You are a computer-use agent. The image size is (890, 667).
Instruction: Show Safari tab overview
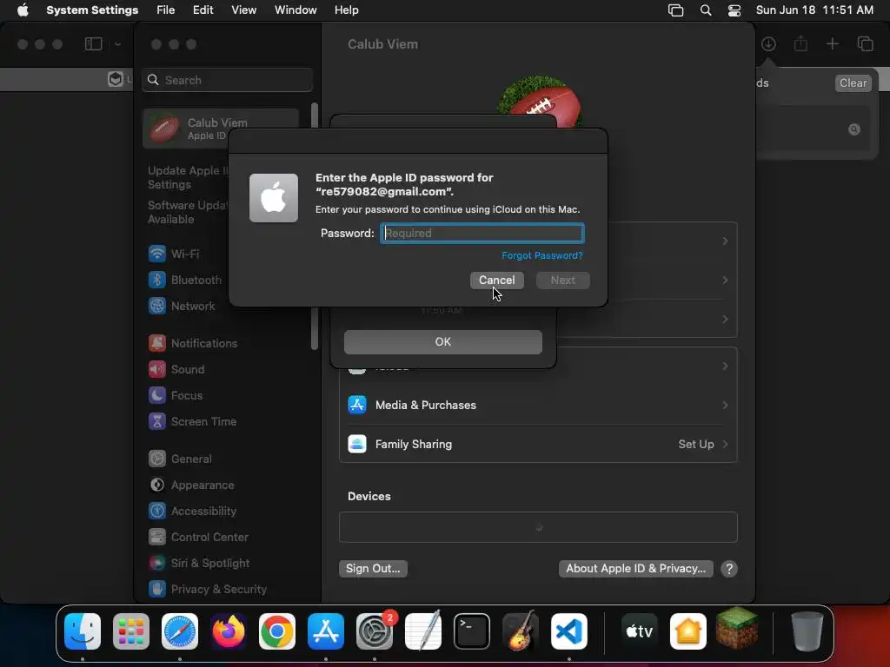point(865,43)
